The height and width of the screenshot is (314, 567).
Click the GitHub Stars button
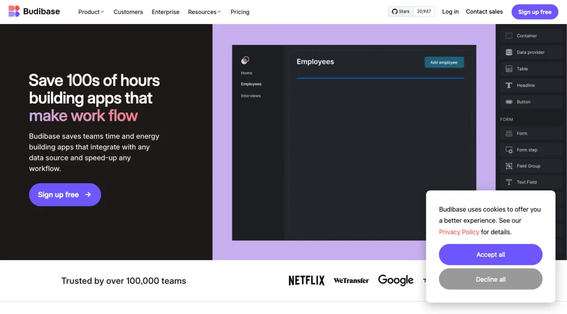click(401, 11)
